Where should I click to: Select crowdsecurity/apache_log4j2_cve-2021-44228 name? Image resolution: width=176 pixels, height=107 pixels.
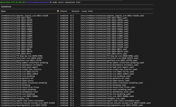coord(25,16)
